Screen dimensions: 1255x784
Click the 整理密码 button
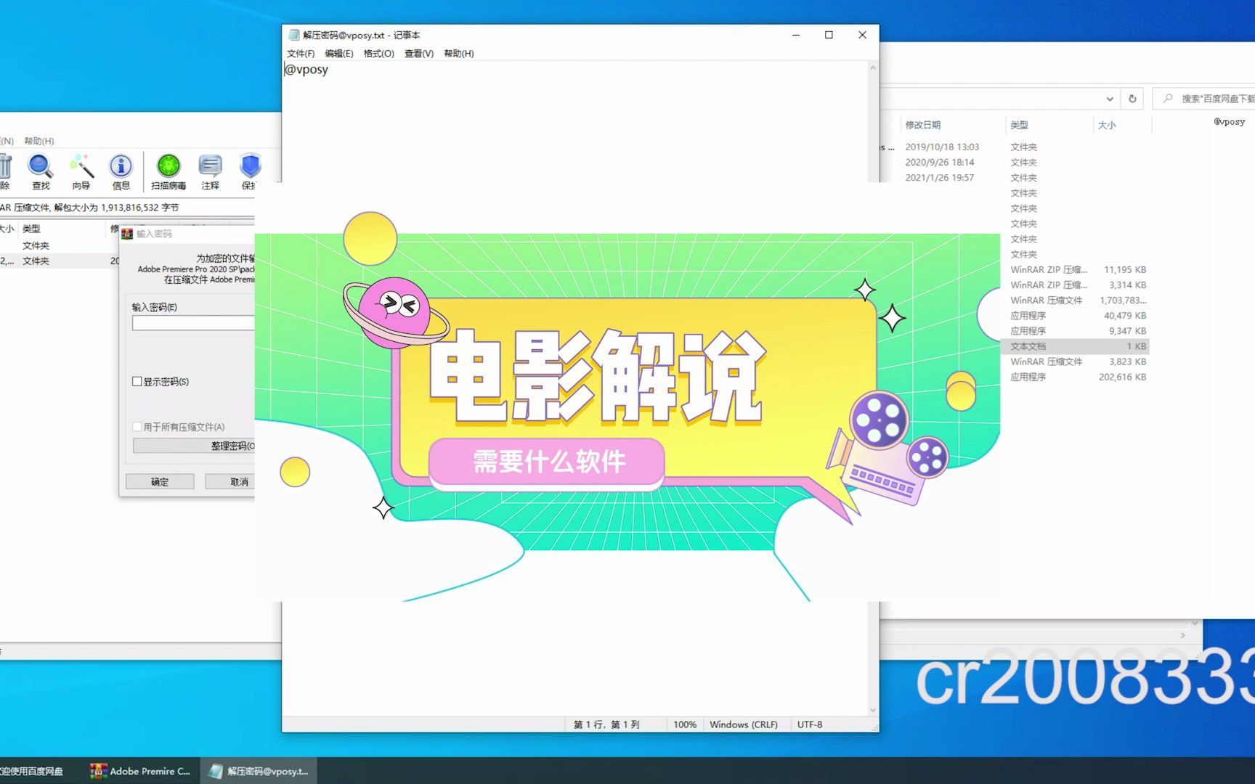tap(194, 446)
